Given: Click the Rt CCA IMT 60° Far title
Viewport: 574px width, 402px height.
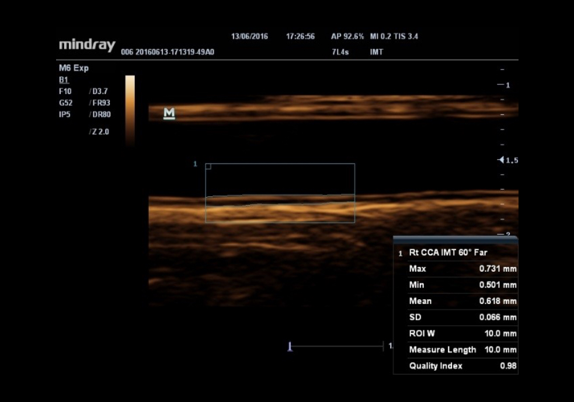Looking at the screenshot, I should click(x=448, y=252).
